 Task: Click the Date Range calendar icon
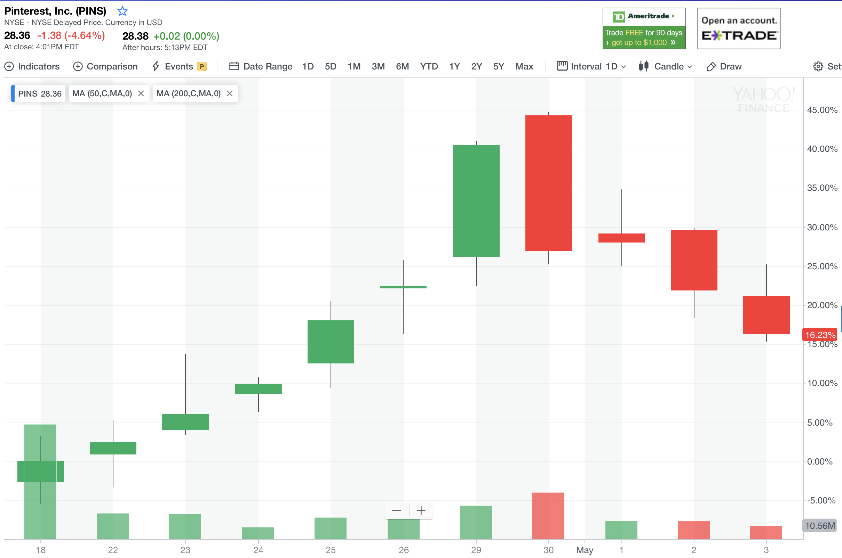pos(234,66)
